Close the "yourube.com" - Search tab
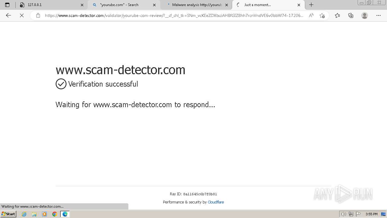Screen dimensions: 387x218 pyautogui.click(x=154, y=5)
